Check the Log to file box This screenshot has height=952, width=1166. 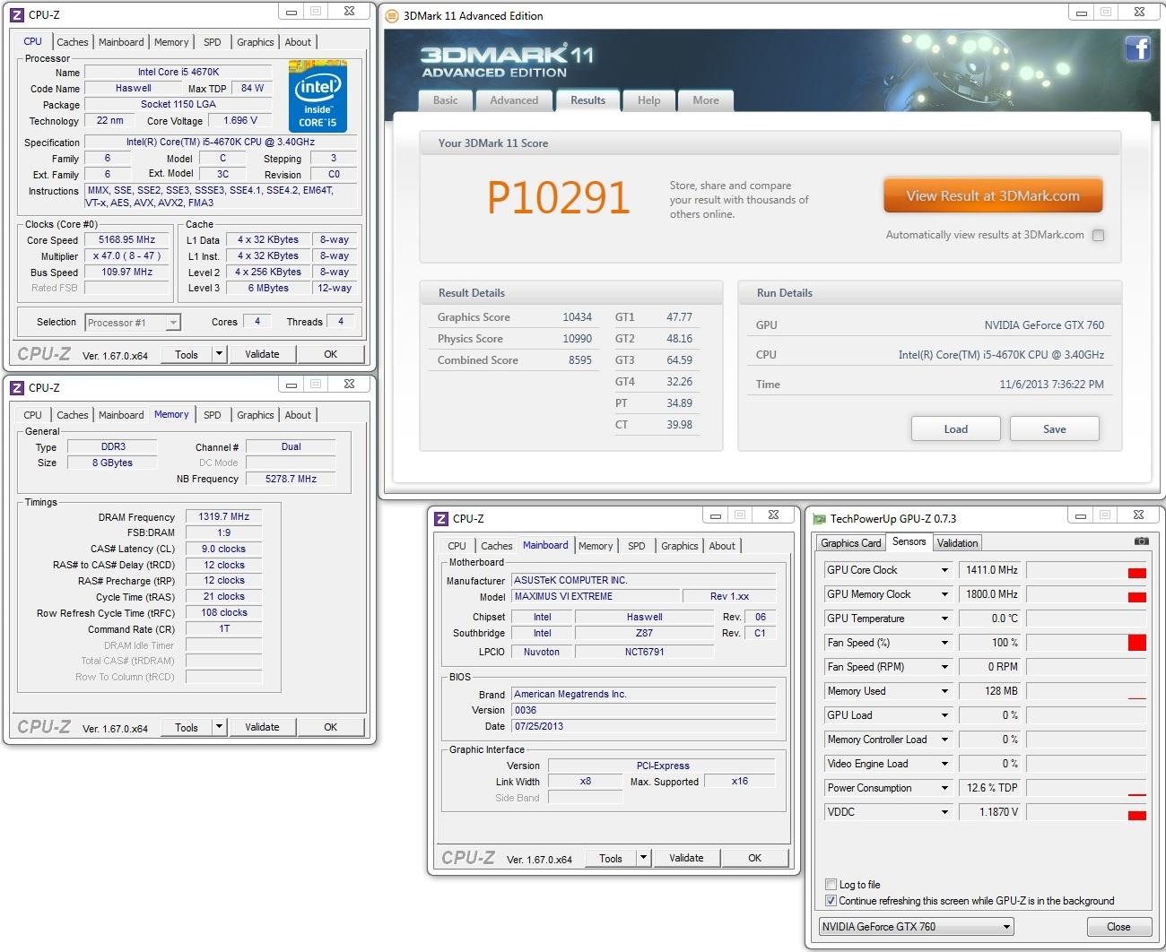coord(831,884)
